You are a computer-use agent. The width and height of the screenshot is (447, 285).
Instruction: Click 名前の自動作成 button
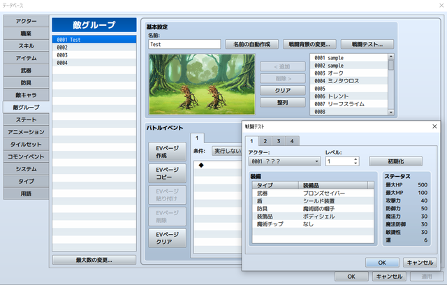click(x=251, y=44)
